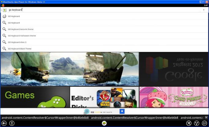Select 'GO Keyboard Autumn theme' suggestion
The height and width of the screenshot is (127, 209).
coord(105,29)
